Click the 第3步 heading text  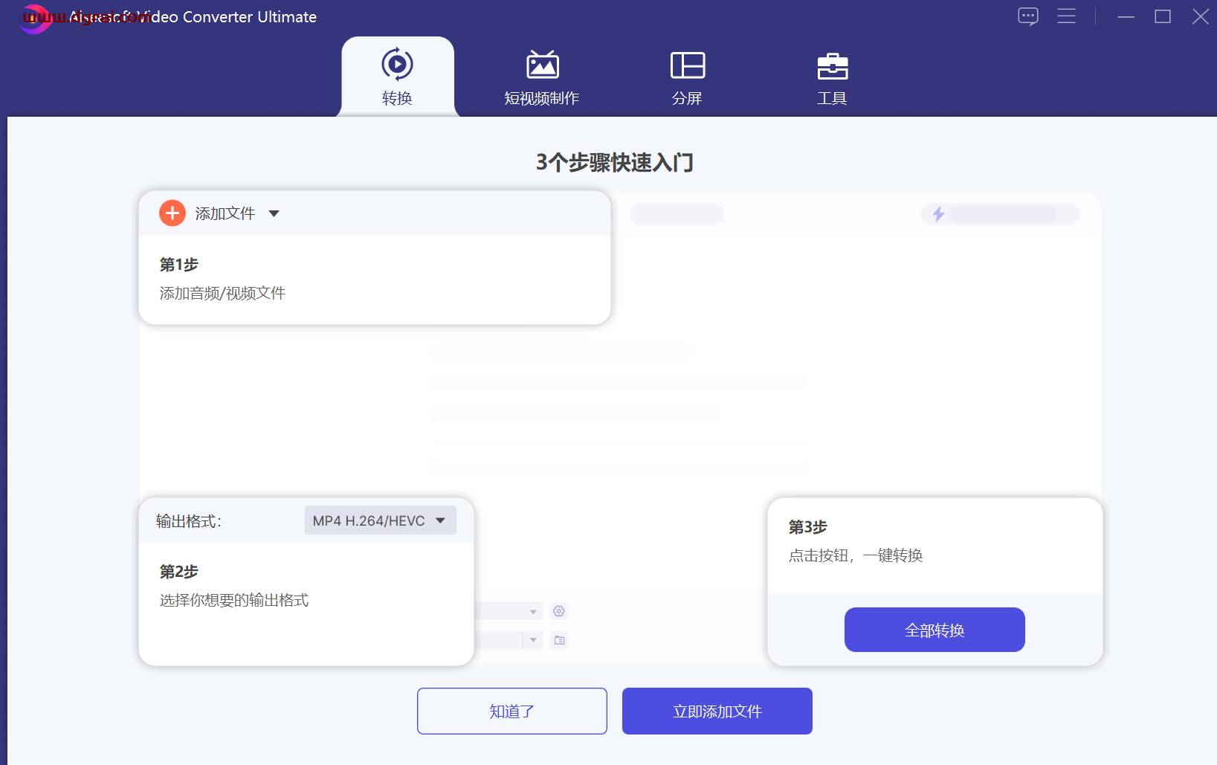click(x=808, y=527)
